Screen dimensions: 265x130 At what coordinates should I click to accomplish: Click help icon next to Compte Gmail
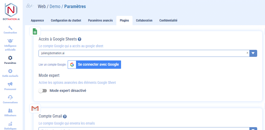(65, 117)
